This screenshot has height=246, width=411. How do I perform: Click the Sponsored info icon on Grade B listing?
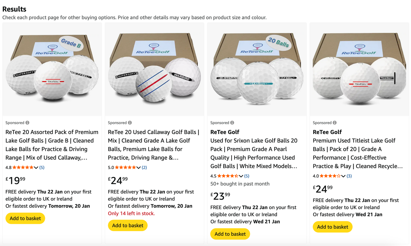click(x=27, y=123)
